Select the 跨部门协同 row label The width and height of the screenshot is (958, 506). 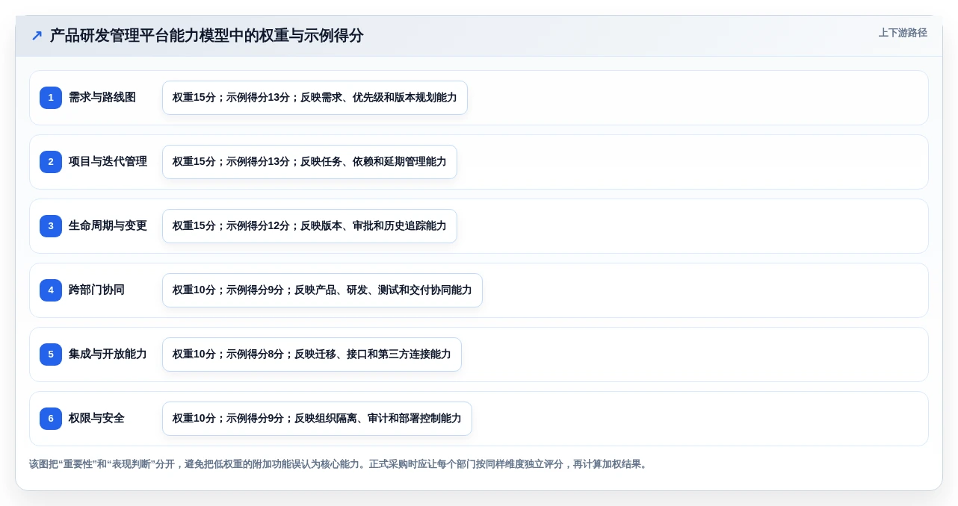96,290
